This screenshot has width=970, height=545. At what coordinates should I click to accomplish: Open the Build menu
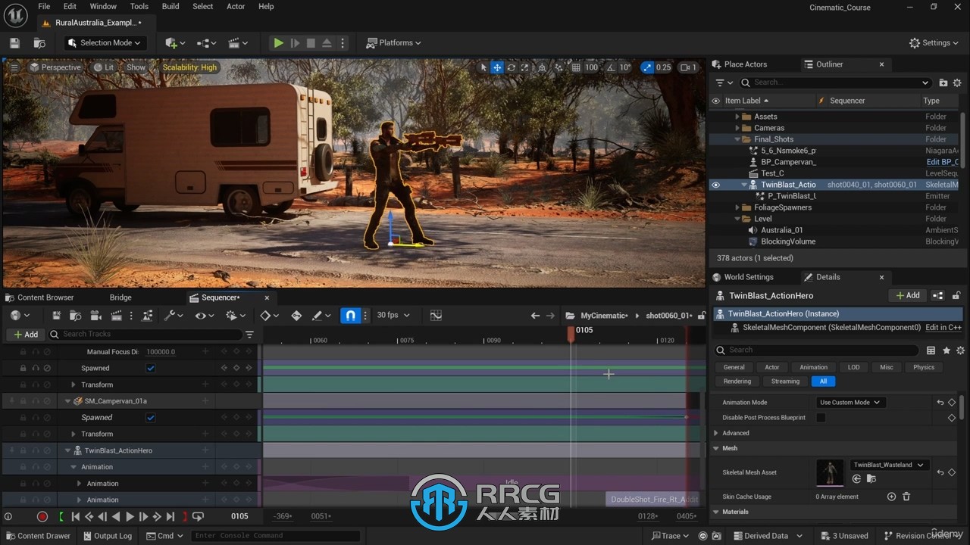(171, 7)
